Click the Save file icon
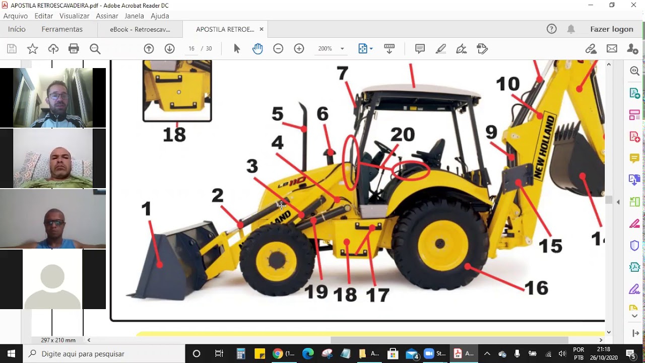This screenshot has width=645, height=363. pyautogui.click(x=12, y=49)
